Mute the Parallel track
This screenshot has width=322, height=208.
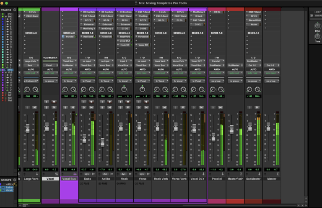pos(221,107)
